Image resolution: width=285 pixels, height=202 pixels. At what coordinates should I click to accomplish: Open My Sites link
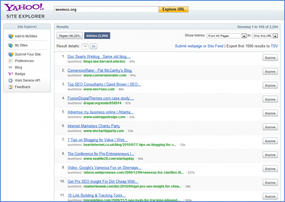tap(21, 45)
